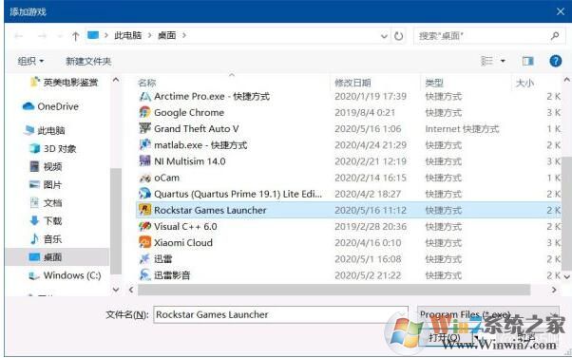The width and height of the screenshot is (572, 358).
Task: Go up one folder with the up arrow
Action: 75,36
